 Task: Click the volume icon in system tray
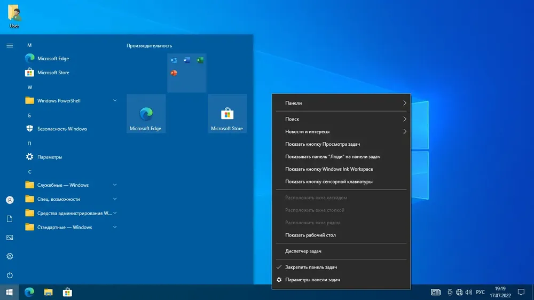(469, 292)
